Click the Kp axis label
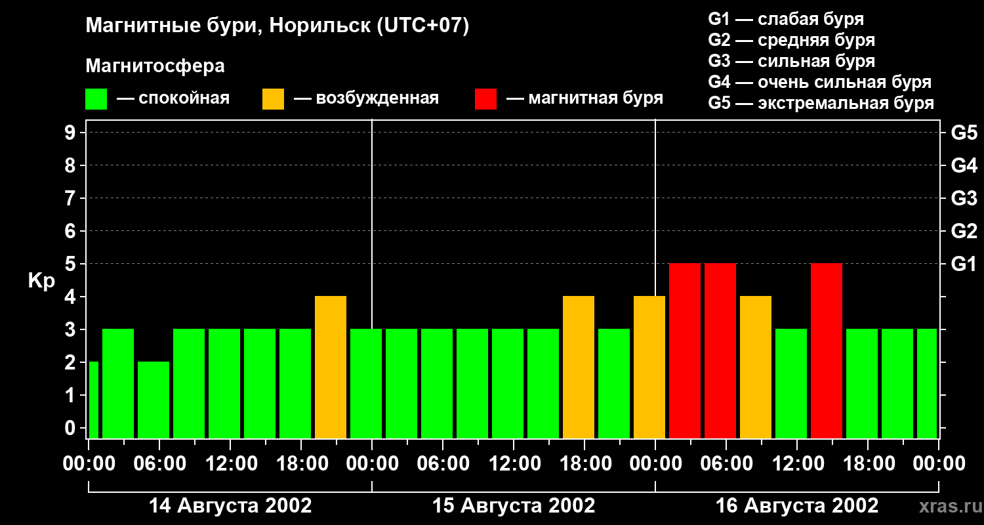Screen dimensions: 984x525 point(41,281)
